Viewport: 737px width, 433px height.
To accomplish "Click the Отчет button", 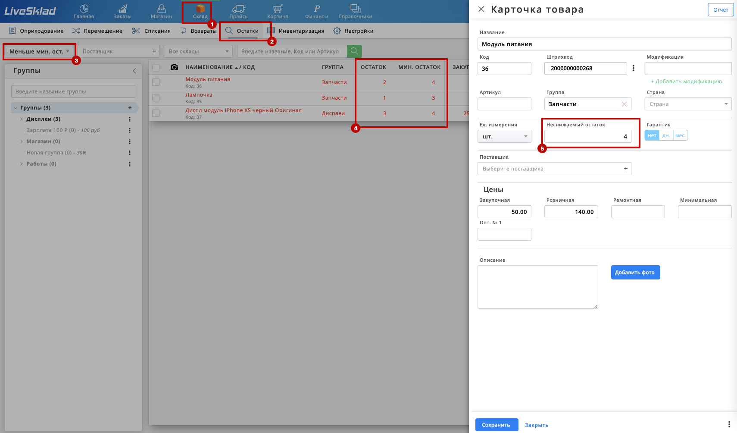I will click(x=721, y=9).
